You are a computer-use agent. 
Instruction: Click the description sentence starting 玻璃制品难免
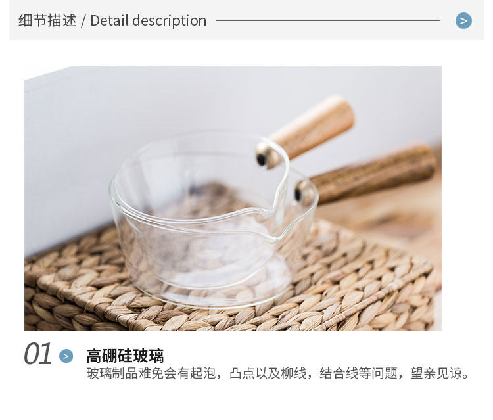click(278, 373)
